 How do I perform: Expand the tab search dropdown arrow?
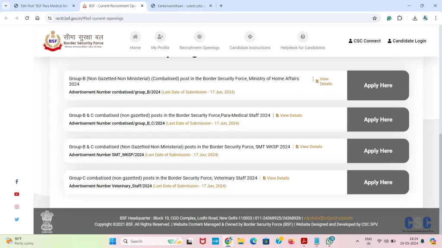(6, 6)
